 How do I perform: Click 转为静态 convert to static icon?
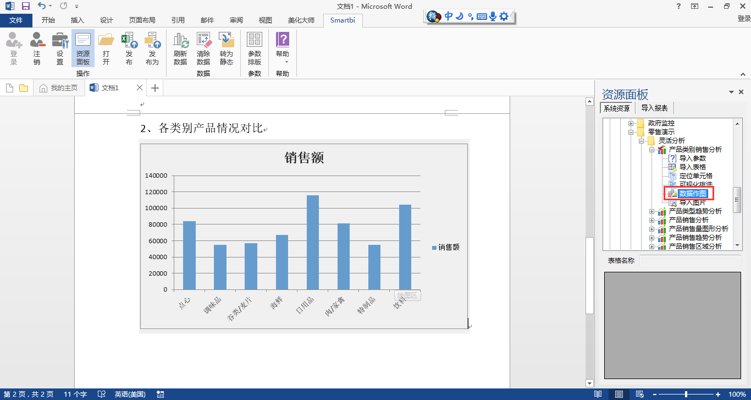227,48
